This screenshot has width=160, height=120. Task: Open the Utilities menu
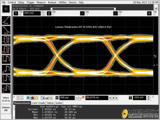(x=62, y=2)
